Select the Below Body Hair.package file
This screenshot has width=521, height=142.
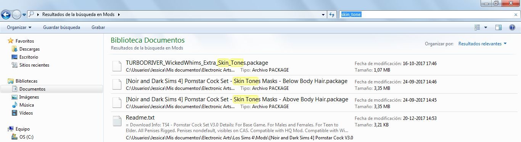tap(236, 81)
